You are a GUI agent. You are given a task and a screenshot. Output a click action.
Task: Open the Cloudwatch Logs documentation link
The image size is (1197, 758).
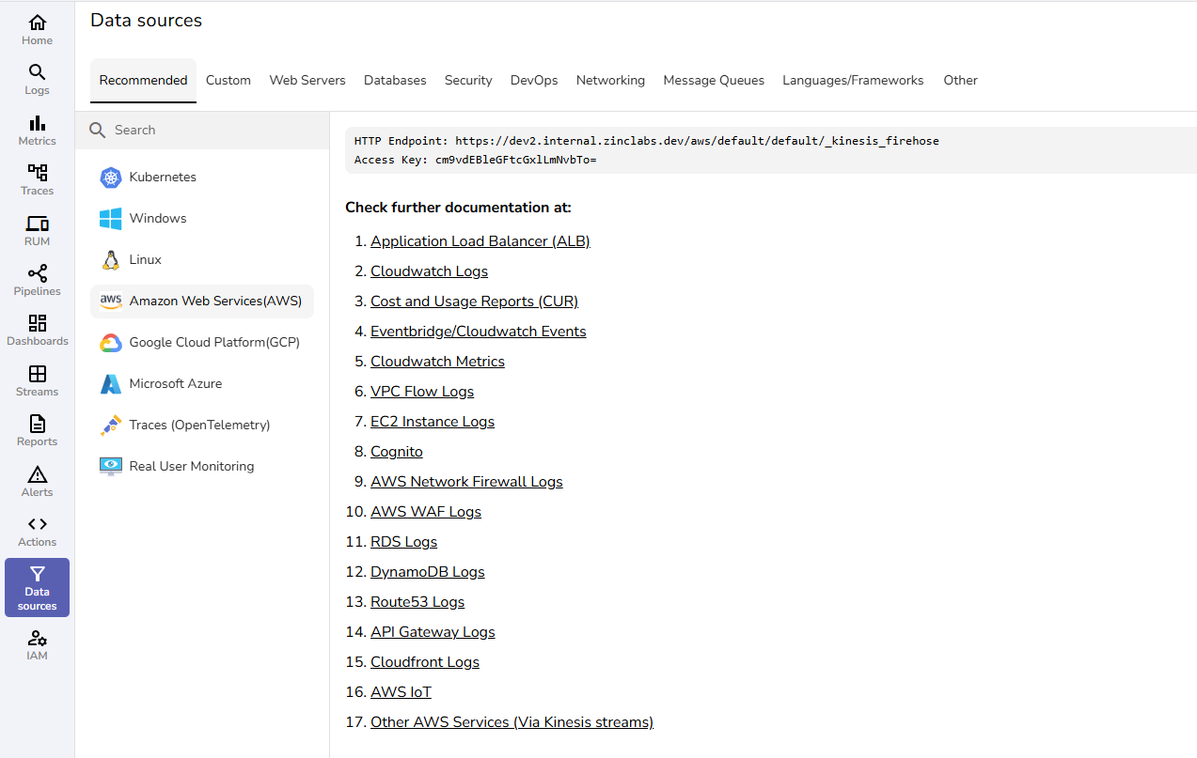click(429, 271)
